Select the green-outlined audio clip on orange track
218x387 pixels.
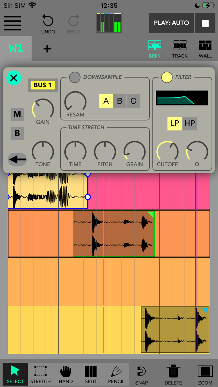[x=114, y=234]
